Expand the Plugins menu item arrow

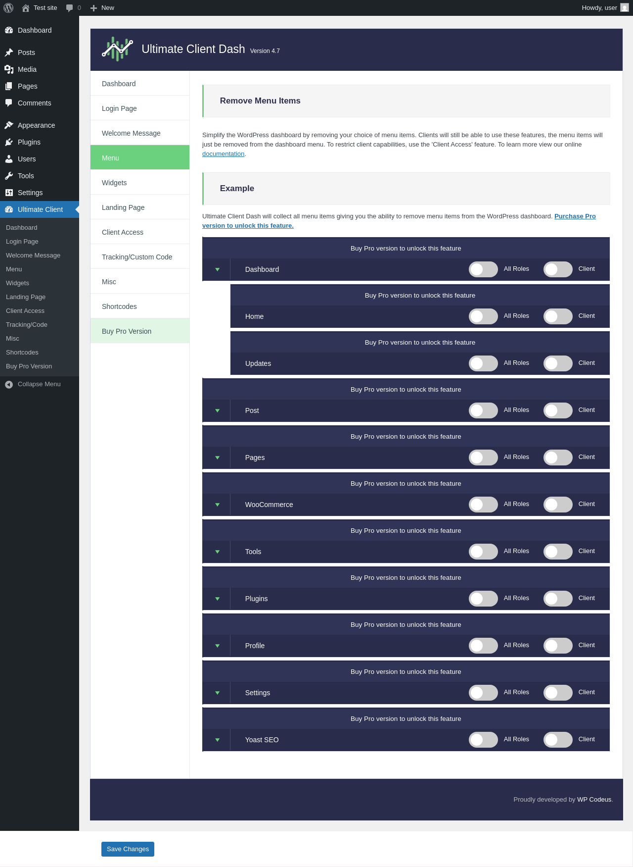217,599
